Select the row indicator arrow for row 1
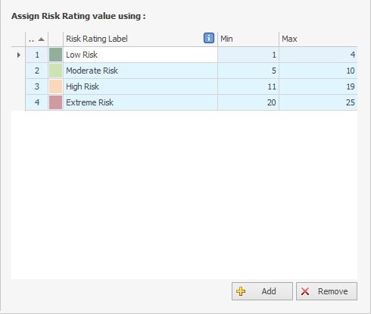This screenshot has height=314, width=371. point(18,55)
